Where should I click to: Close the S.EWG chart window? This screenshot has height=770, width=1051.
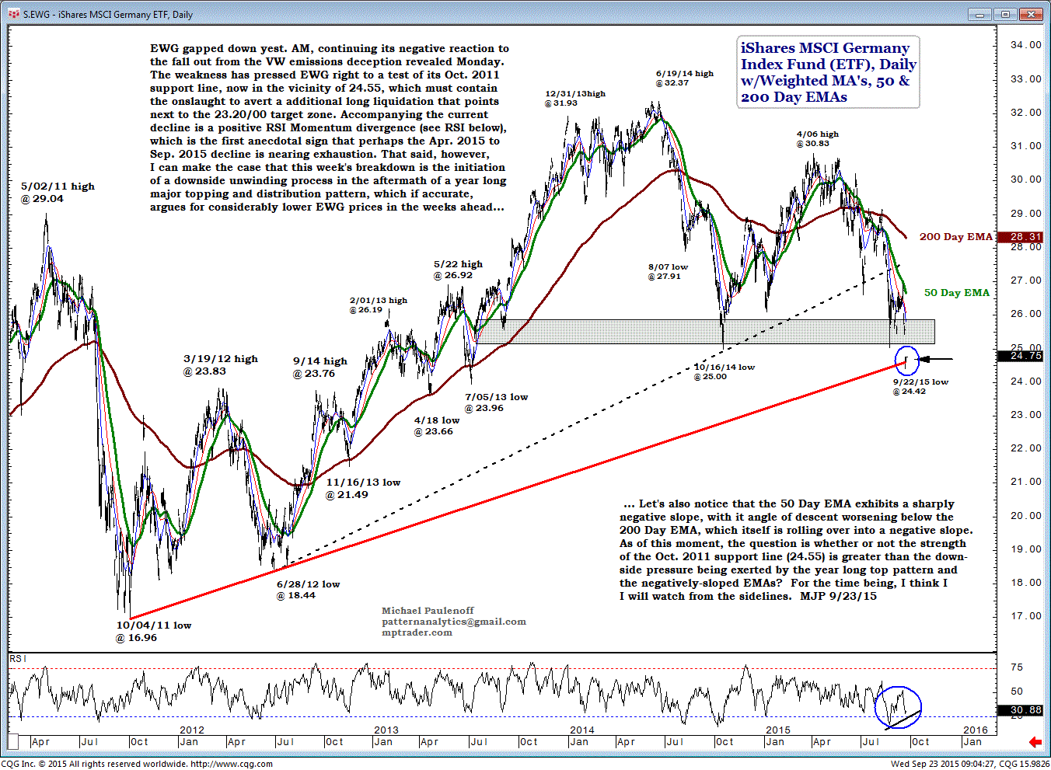tap(1030, 14)
